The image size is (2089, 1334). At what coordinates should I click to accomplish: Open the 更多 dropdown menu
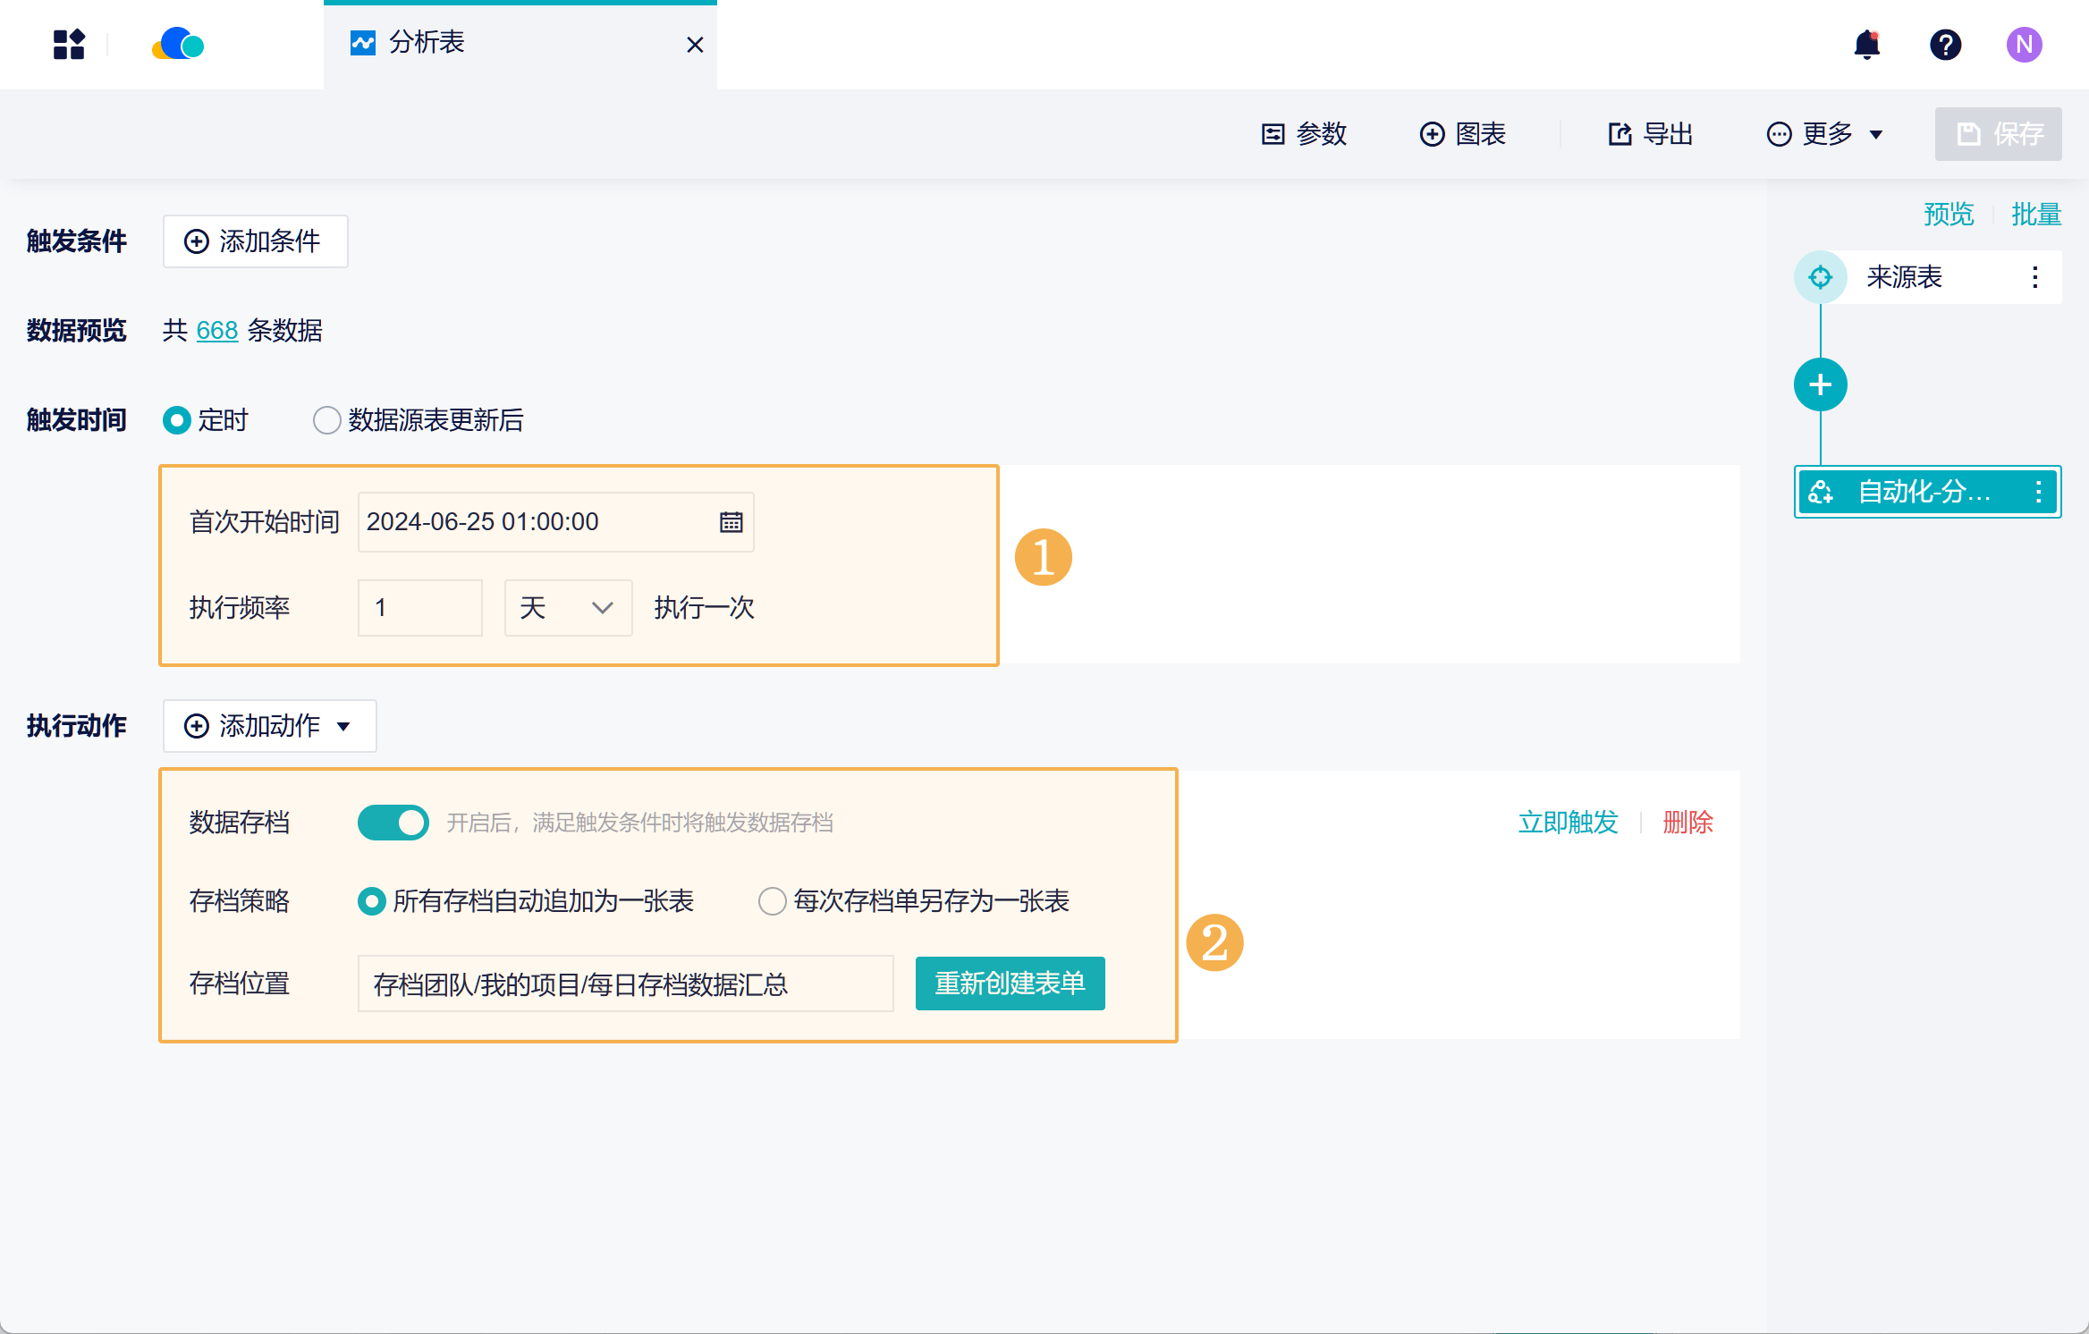tap(1825, 134)
